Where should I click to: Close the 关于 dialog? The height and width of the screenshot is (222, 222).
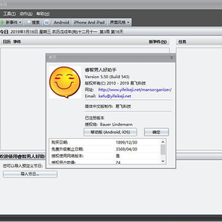tap(171, 58)
